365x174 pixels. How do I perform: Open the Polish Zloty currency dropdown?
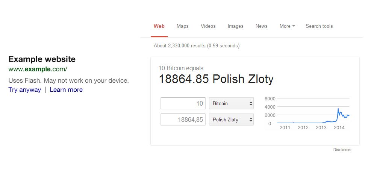coord(231,120)
